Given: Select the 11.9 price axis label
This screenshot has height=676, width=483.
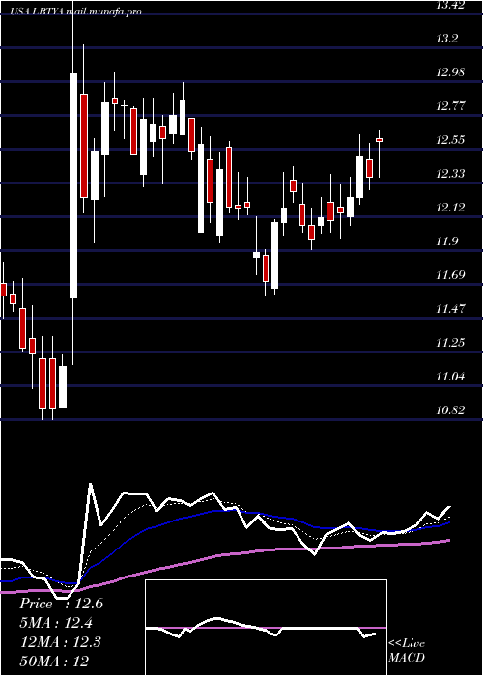Looking at the screenshot, I should [x=448, y=241].
